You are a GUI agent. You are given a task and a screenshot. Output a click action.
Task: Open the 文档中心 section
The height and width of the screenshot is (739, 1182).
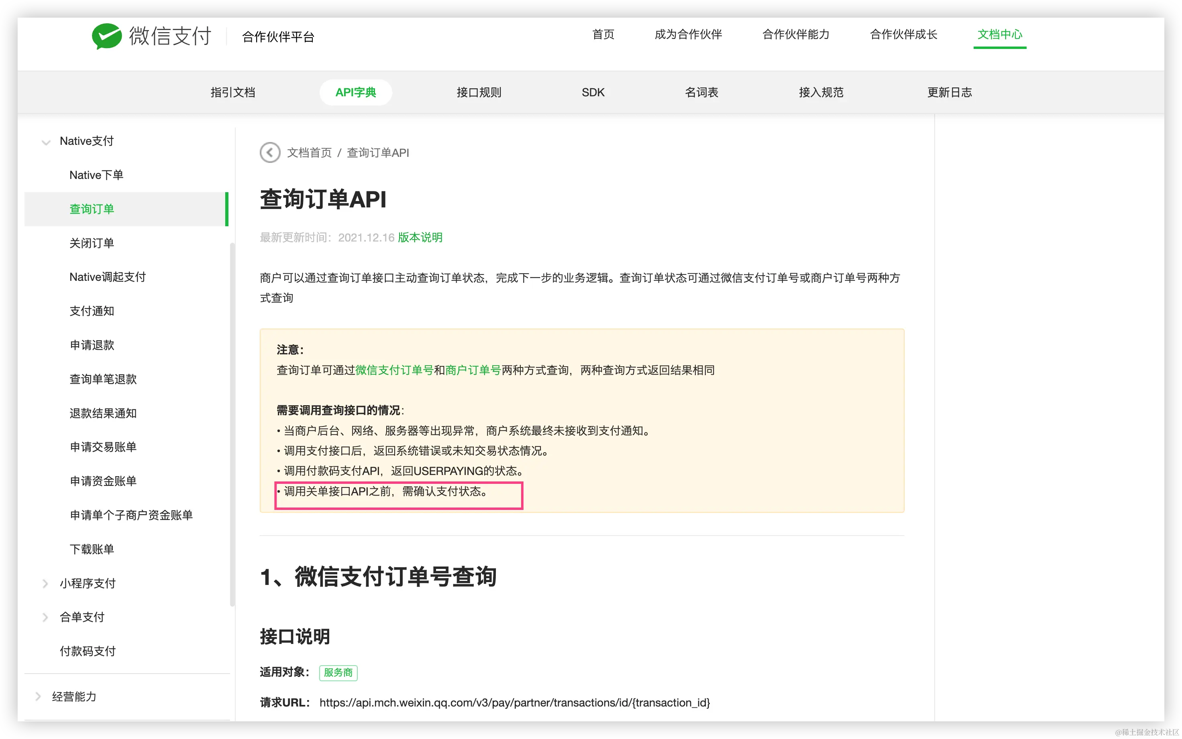click(x=1000, y=35)
